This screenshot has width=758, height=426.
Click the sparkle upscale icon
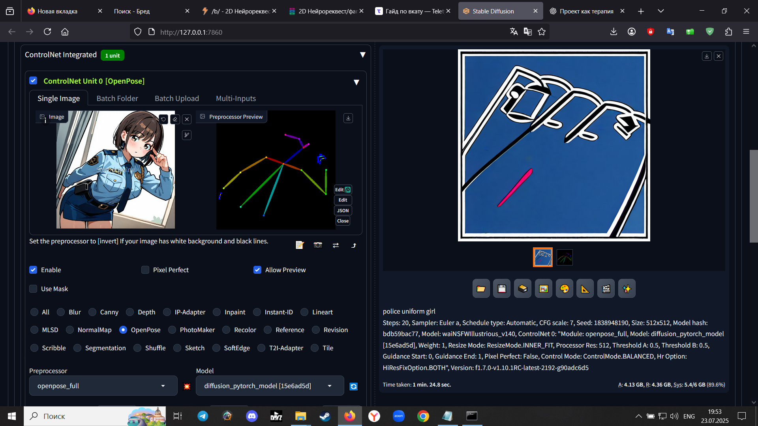click(x=627, y=289)
